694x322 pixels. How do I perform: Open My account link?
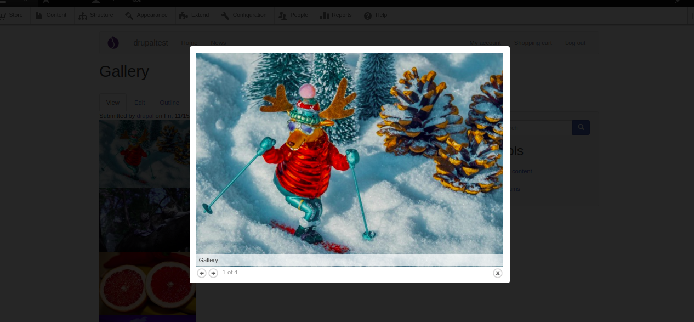click(x=485, y=43)
